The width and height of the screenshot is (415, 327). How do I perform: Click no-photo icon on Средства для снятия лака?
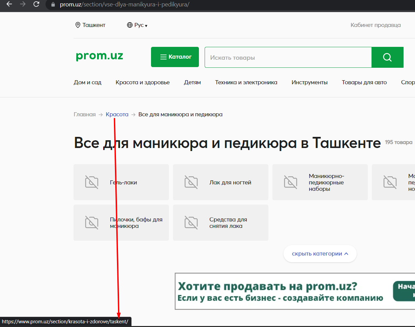point(191,222)
